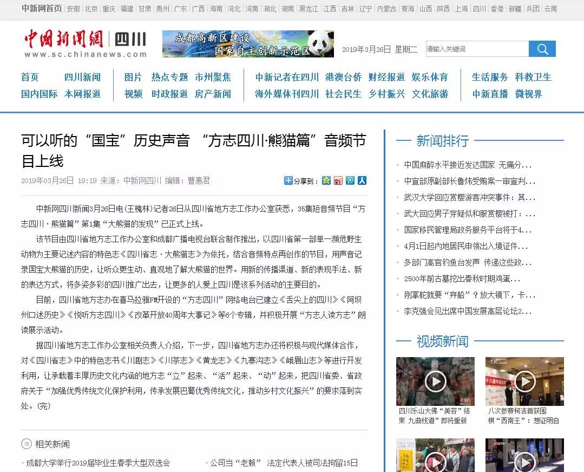Screen dimensions: 584x472
Task: Click the search keyword input field
Action: point(476,49)
